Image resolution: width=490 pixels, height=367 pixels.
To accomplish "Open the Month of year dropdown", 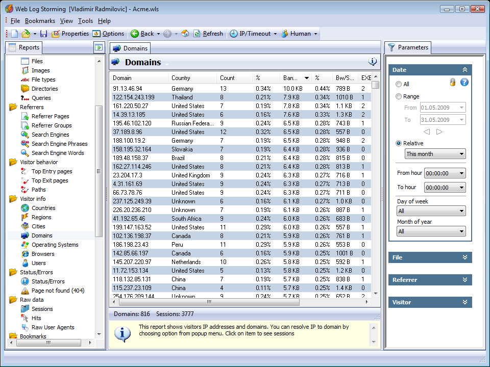I will [x=431, y=231].
